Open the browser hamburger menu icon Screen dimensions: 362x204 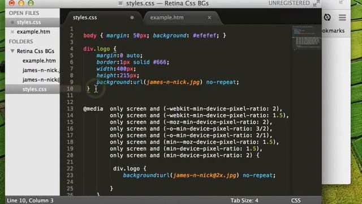[x=342, y=18]
